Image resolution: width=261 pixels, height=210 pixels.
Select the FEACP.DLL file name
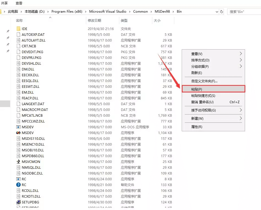point(30,98)
